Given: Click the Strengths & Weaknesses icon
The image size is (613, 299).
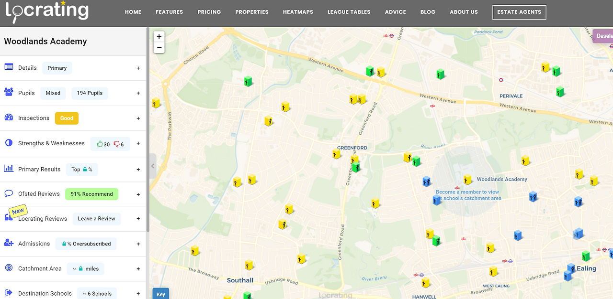Looking at the screenshot, I should (8, 143).
